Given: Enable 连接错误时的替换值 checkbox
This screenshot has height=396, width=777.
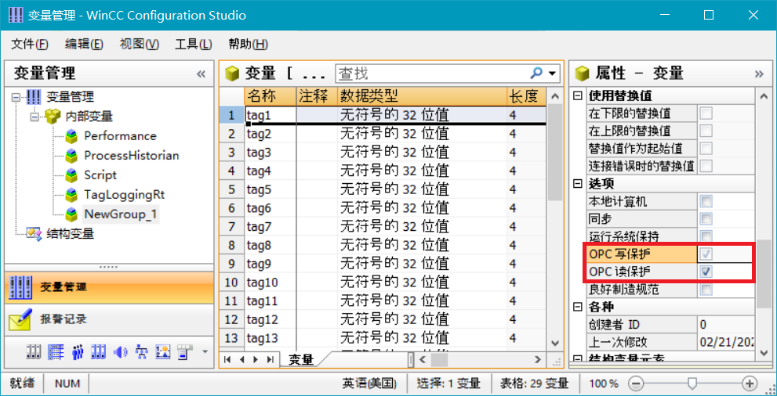Looking at the screenshot, I should pos(706,165).
